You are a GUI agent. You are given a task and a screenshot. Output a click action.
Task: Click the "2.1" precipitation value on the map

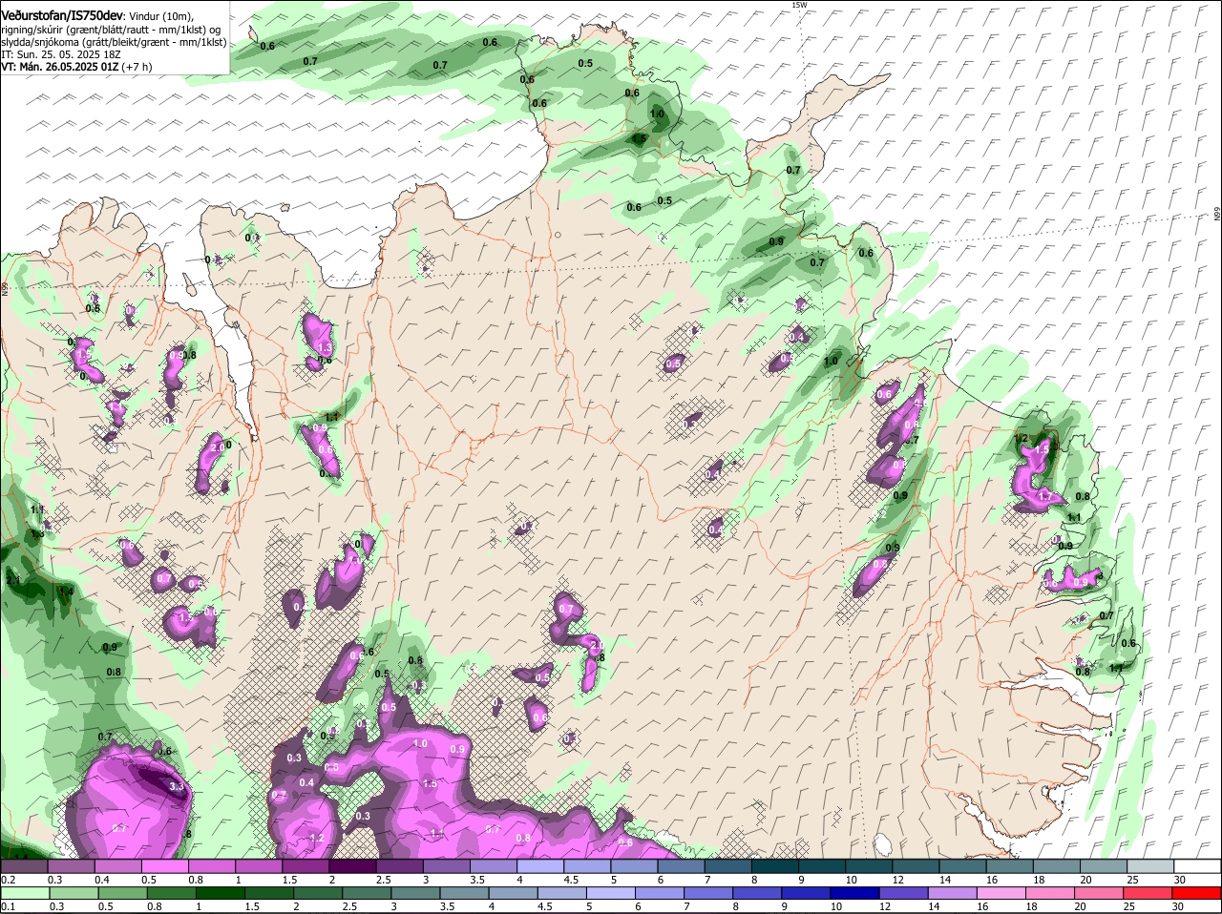pyautogui.click(x=12, y=579)
